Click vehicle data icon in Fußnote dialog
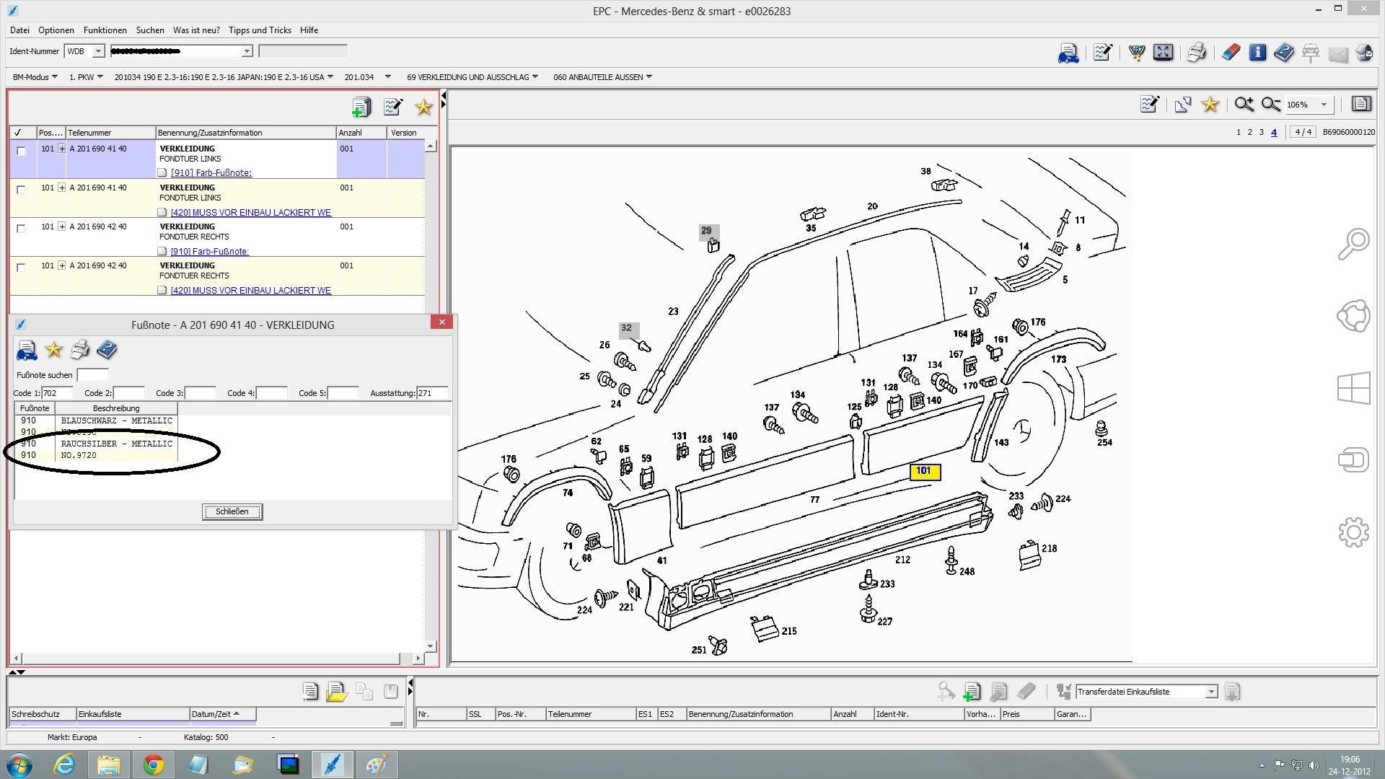 tap(27, 351)
